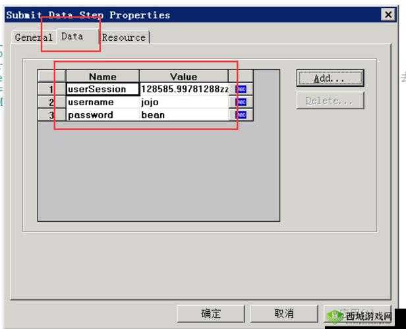Select row 2 by its row number

(x=51, y=102)
